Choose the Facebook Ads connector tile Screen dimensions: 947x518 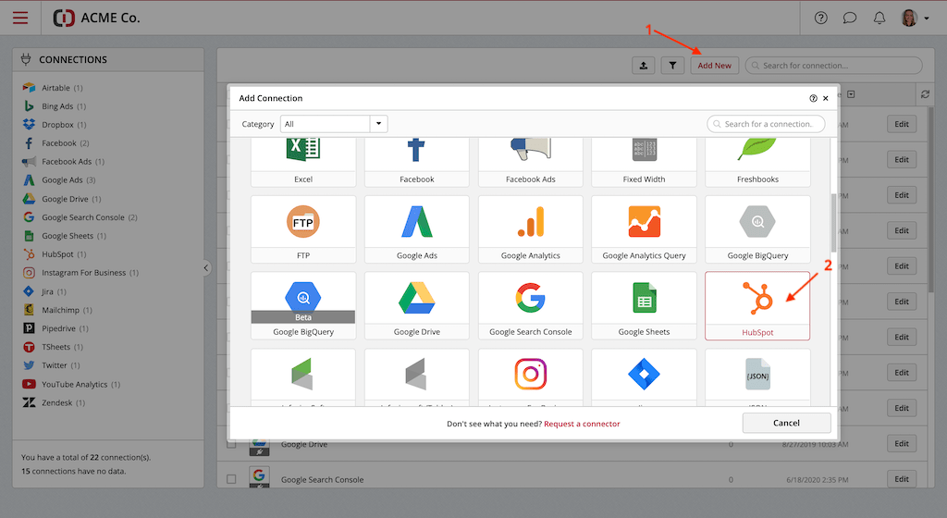530,162
